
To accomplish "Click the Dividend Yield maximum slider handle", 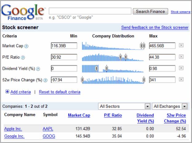I will tap(106, 68).
